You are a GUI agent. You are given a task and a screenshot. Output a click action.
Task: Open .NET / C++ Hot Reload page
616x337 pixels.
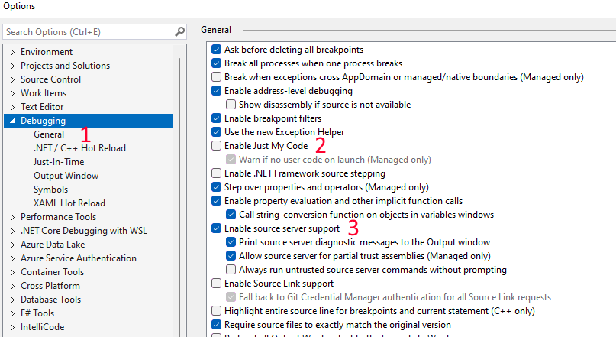(79, 148)
